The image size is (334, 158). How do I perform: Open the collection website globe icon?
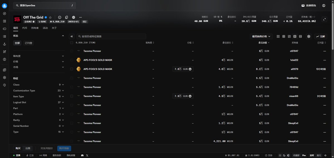[74, 17]
